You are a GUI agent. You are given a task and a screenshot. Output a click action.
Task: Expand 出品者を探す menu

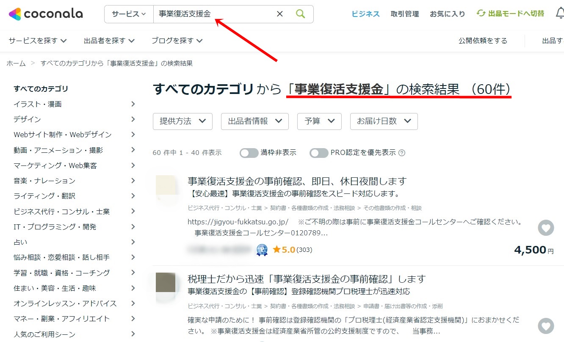(109, 41)
